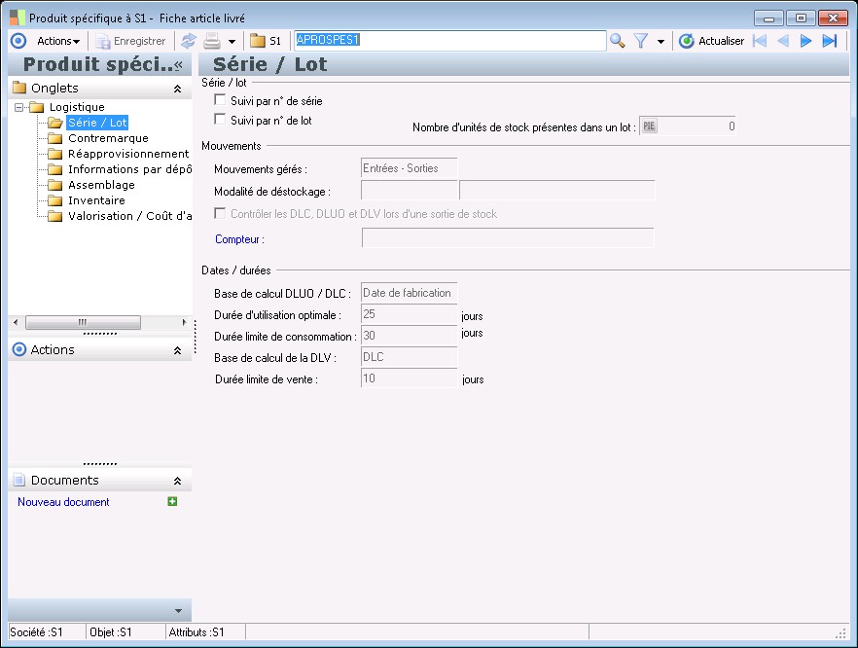Viewport: 858px width, 648px height.
Task: Click the Compteur link label
Action: [239, 239]
